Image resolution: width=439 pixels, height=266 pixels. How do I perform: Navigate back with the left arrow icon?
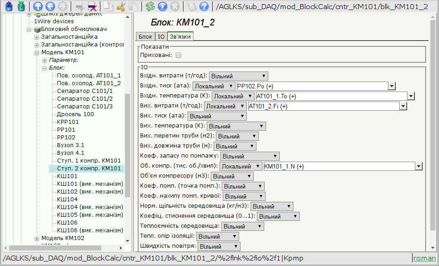coord(50,6)
